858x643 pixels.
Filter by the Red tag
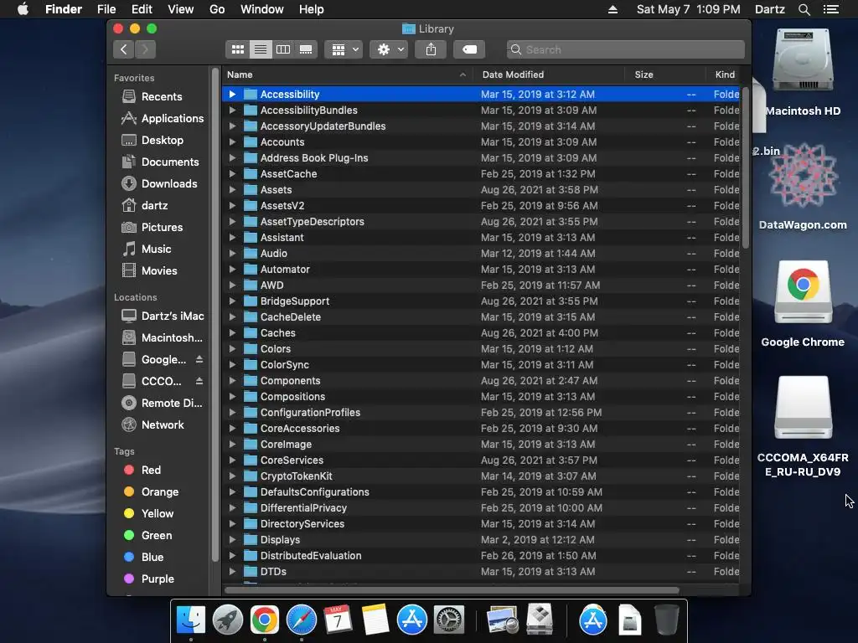142,471
